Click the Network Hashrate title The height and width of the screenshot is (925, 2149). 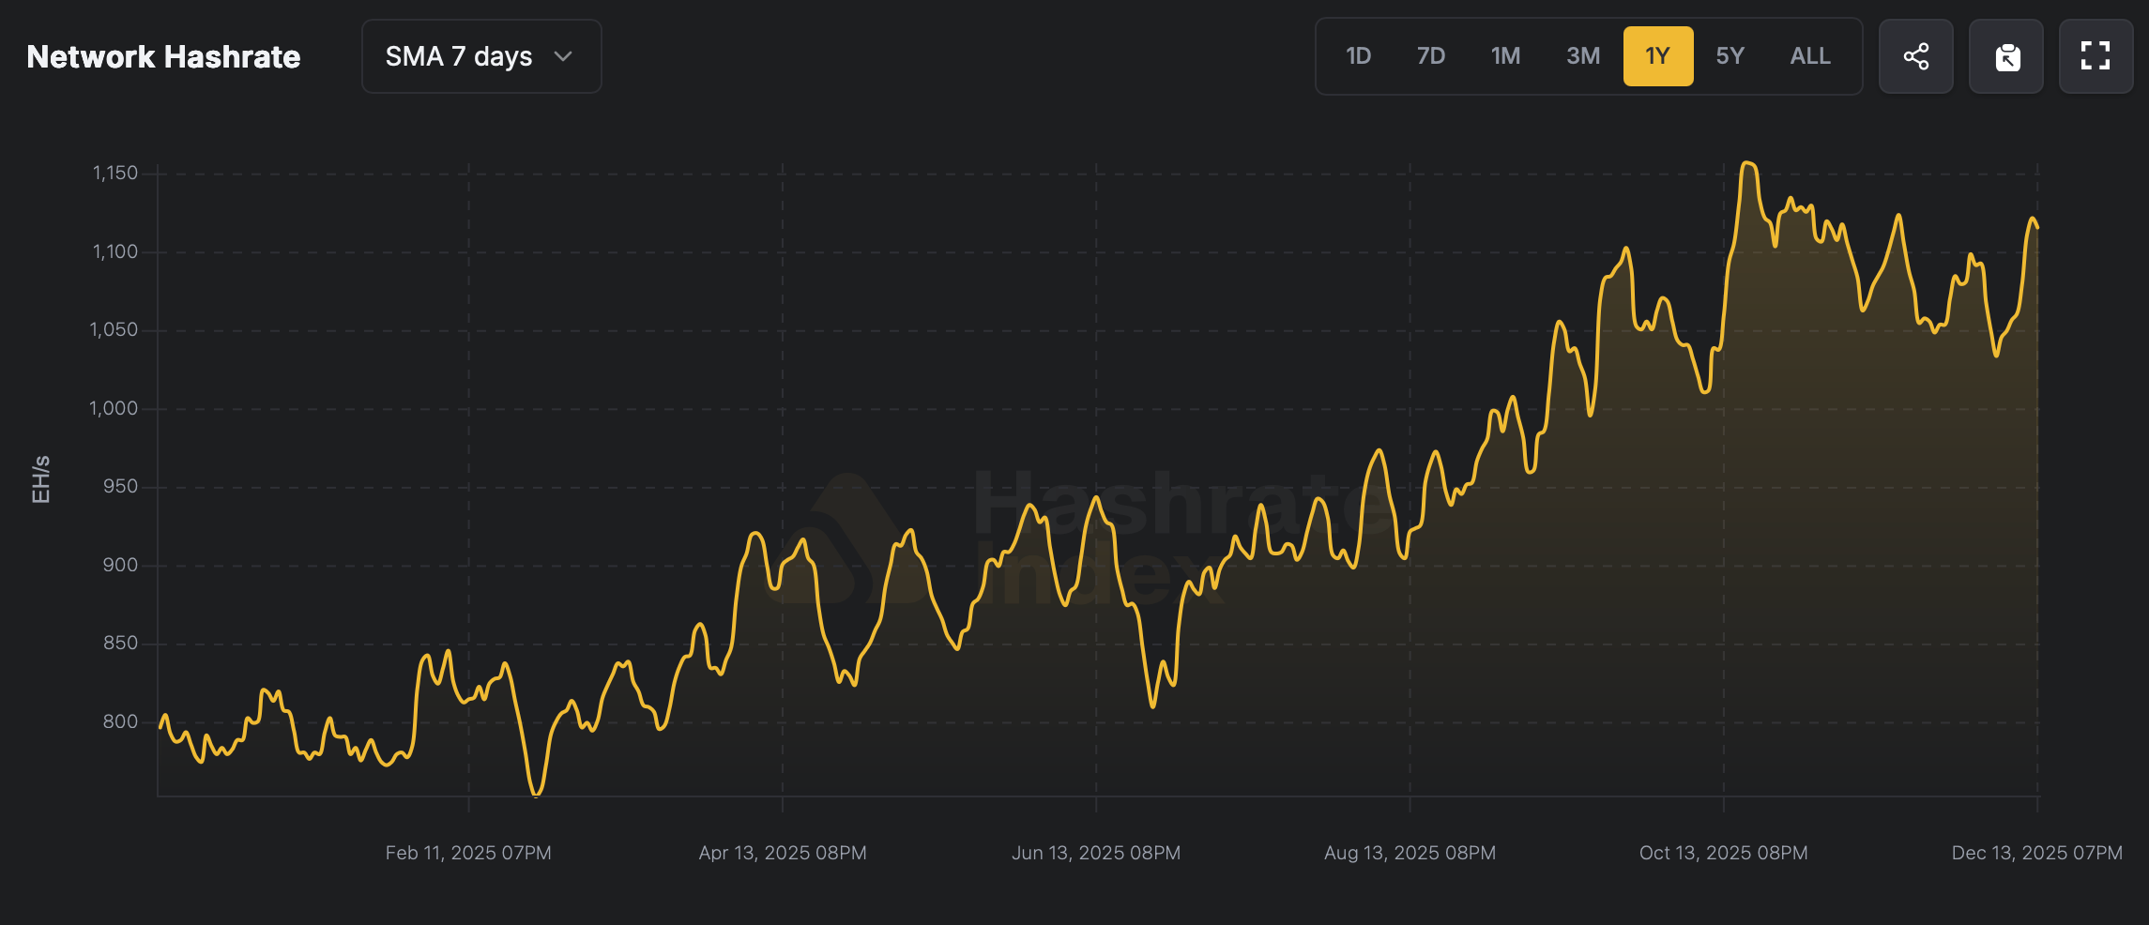point(163,56)
